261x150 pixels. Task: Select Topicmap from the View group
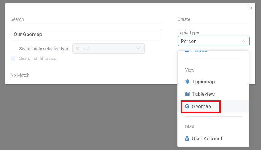click(203, 82)
